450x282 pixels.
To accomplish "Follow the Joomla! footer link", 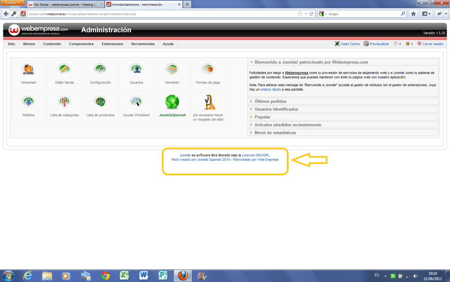I will 185,155.
